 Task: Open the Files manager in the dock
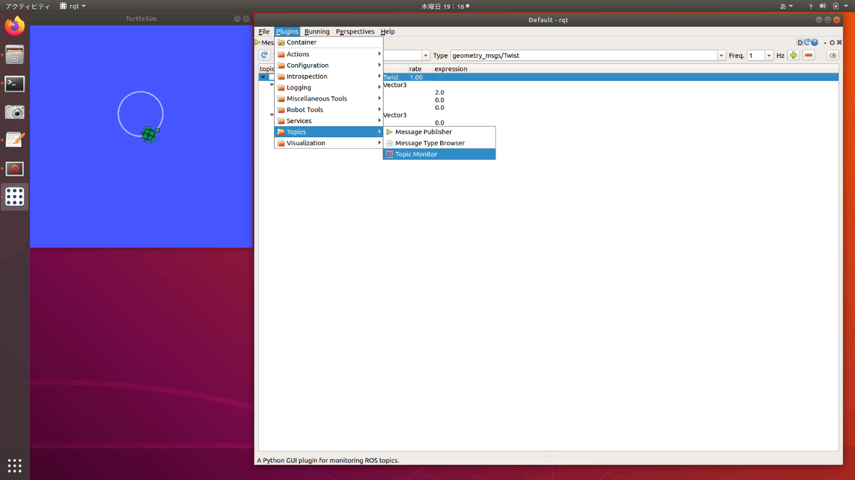click(x=15, y=55)
